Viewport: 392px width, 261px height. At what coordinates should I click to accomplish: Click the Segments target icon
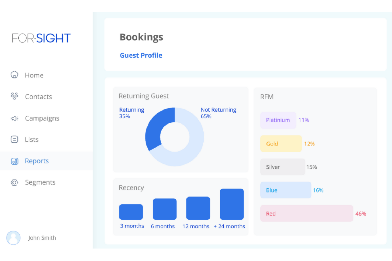point(14,182)
